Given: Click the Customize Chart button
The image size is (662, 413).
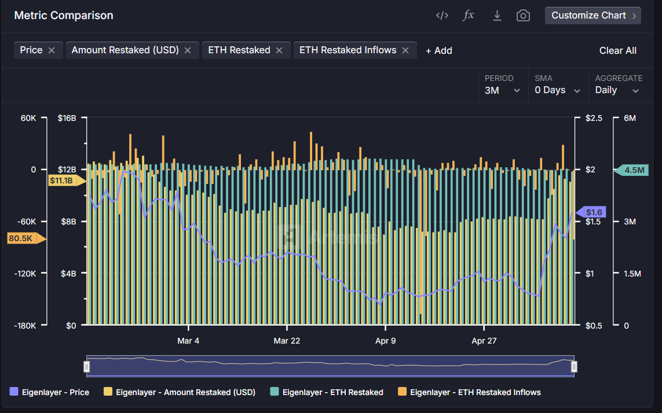Looking at the screenshot, I should tap(592, 16).
